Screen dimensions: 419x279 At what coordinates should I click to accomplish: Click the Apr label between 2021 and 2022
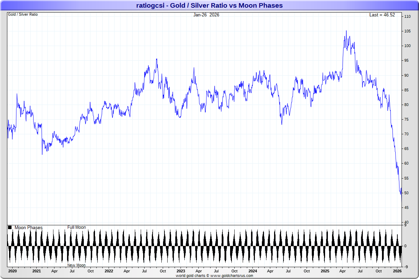tap(54, 271)
